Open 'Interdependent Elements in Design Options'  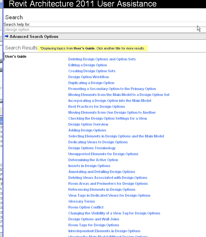104,231
